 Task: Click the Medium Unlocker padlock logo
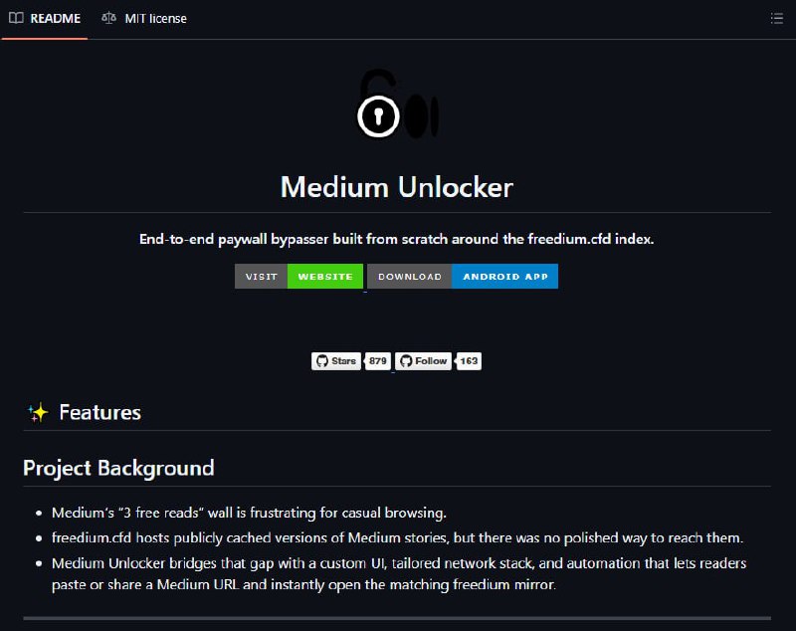(397, 105)
